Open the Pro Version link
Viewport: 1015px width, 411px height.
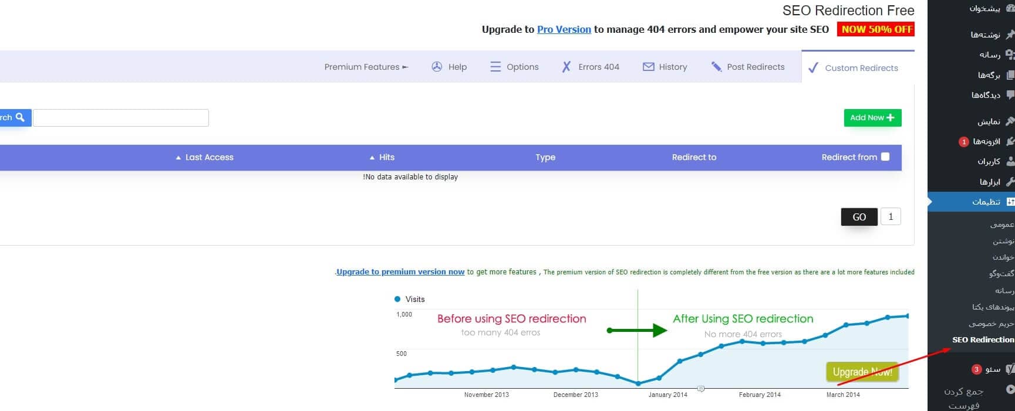pos(564,29)
